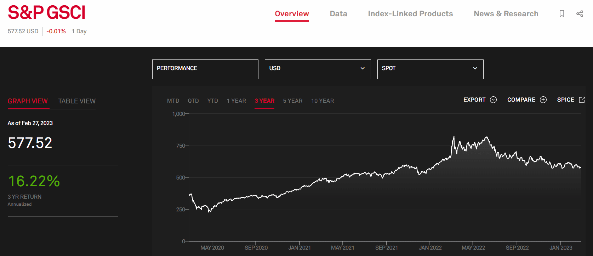Click the JAN 2022 axis label

coord(430,248)
